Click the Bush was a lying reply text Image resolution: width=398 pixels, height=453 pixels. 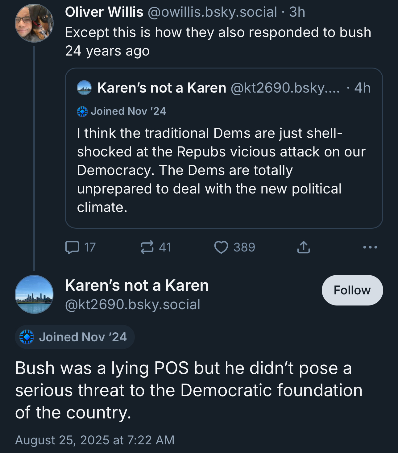(x=188, y=390)
